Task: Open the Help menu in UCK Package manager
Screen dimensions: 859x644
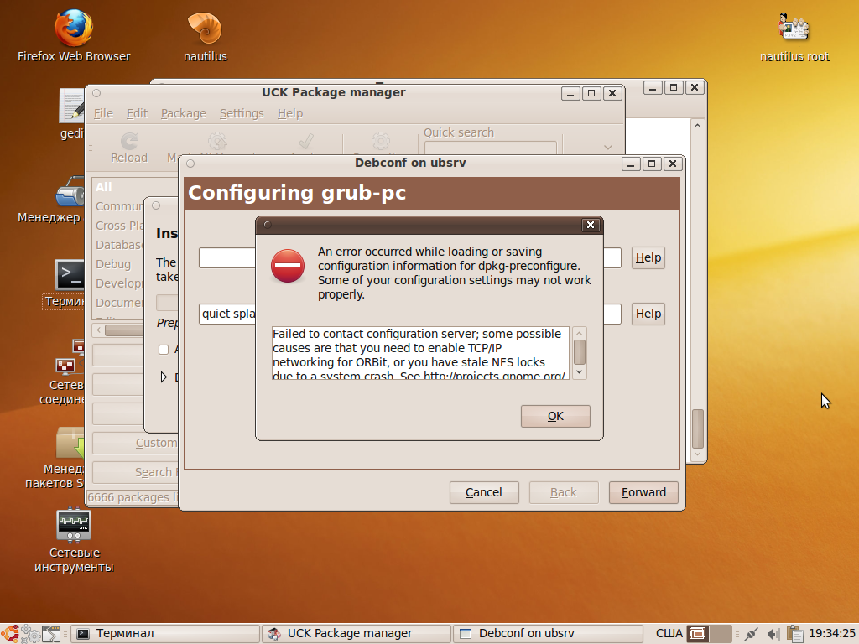Action: 289,113
